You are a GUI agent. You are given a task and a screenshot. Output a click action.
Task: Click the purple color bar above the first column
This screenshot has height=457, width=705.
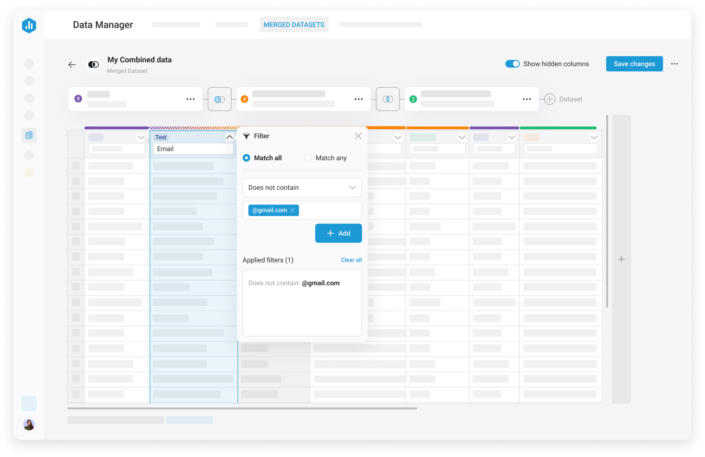point(116,128)
